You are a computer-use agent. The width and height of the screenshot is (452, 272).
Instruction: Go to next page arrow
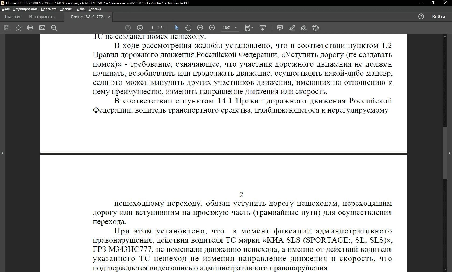(140, 28)
